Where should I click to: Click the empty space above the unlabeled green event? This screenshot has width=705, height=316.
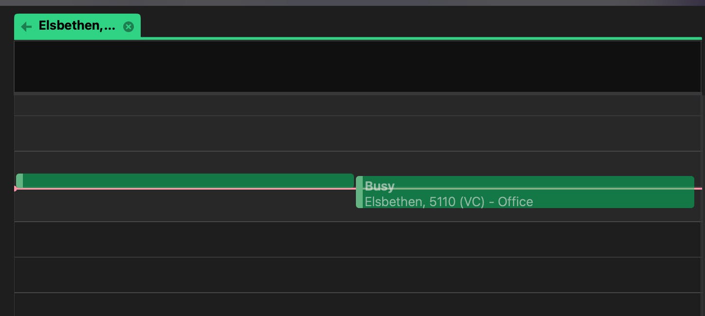tap(185, 162)
